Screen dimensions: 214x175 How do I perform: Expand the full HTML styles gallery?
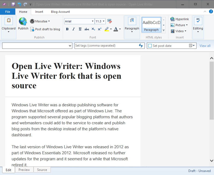164,30
